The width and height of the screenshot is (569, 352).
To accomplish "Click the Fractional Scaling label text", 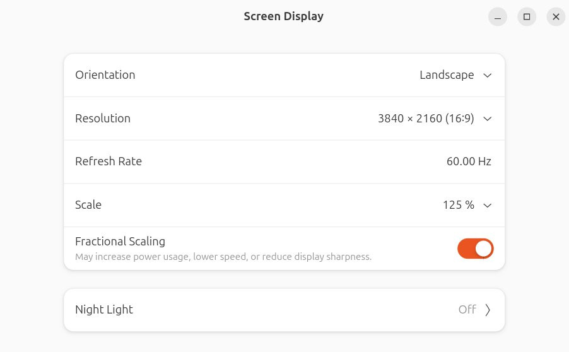I will pyautogui.click(x=120, y=242).
